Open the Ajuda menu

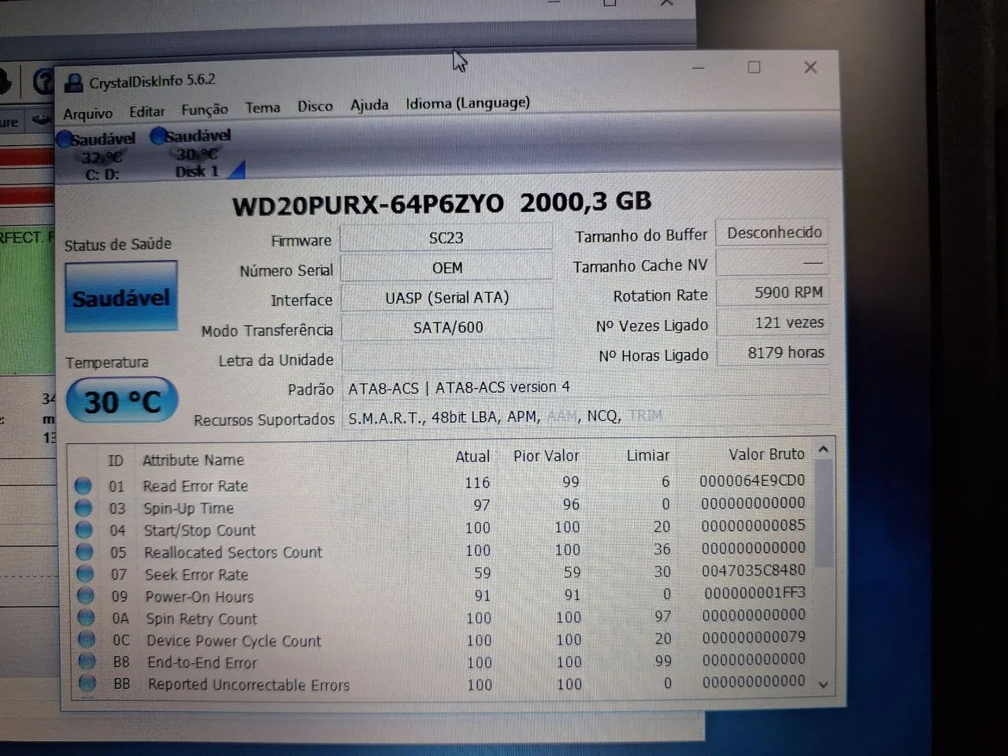click(x=369, y=104)
